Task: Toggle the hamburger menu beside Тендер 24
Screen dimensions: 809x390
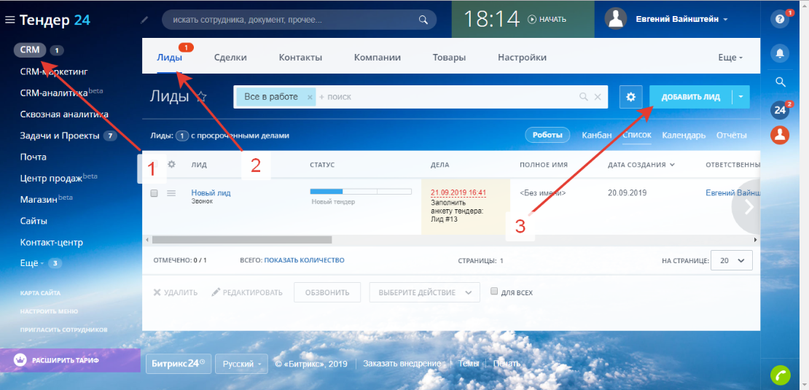Action: tap(9, 20)
